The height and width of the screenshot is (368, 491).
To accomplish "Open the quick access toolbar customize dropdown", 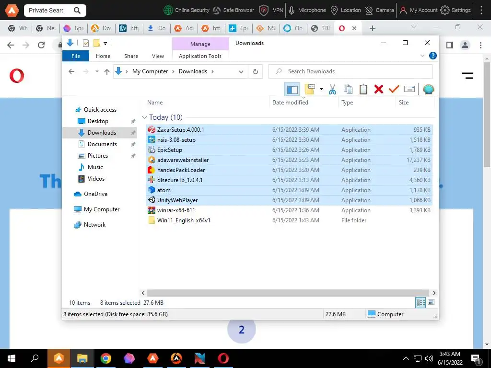I will (105, 44).
